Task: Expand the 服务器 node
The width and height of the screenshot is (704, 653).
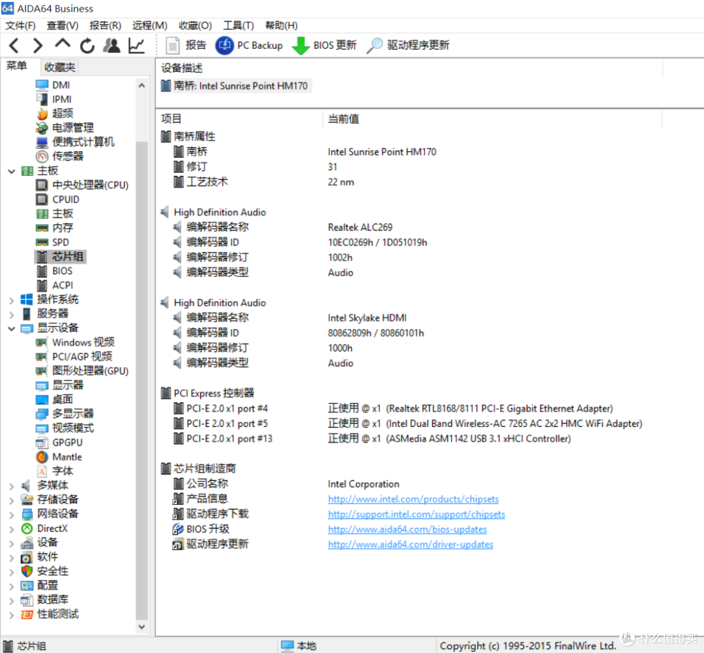Action: (x=12, y=315)
